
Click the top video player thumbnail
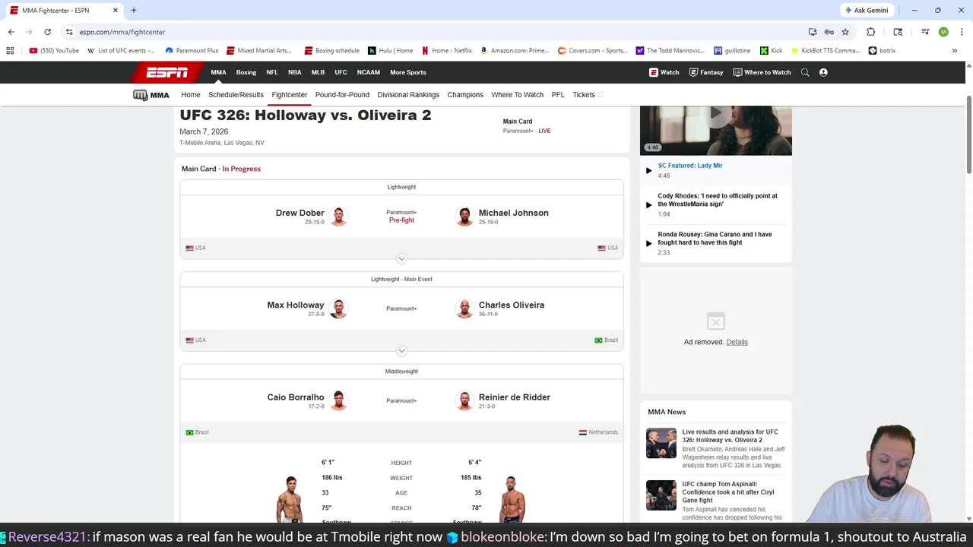pos(715,130)
